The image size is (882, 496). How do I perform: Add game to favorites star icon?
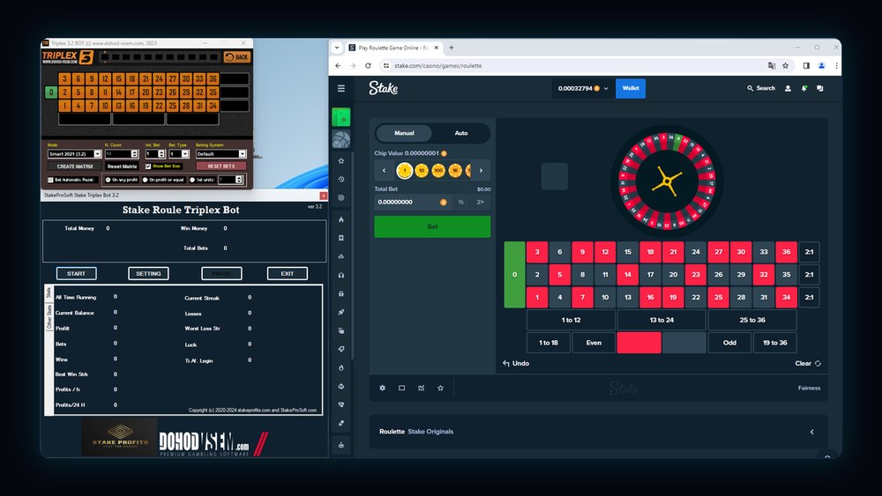point(440,388)
